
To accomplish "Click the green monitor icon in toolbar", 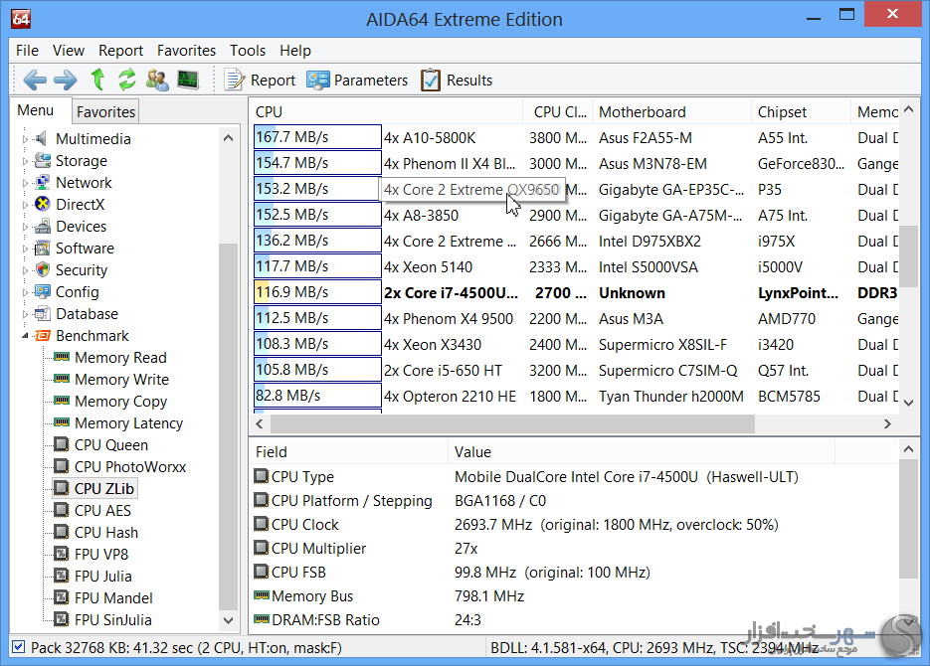I will tap(188, 81).
